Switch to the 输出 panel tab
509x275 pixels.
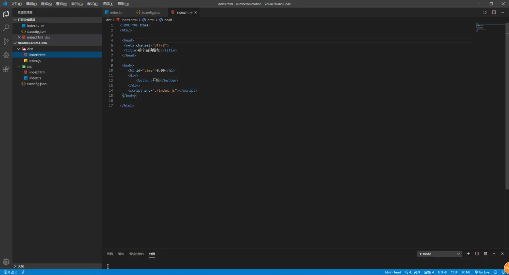121,254
